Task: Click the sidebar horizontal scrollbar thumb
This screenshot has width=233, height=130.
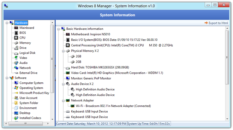Action: click(25, 123)
